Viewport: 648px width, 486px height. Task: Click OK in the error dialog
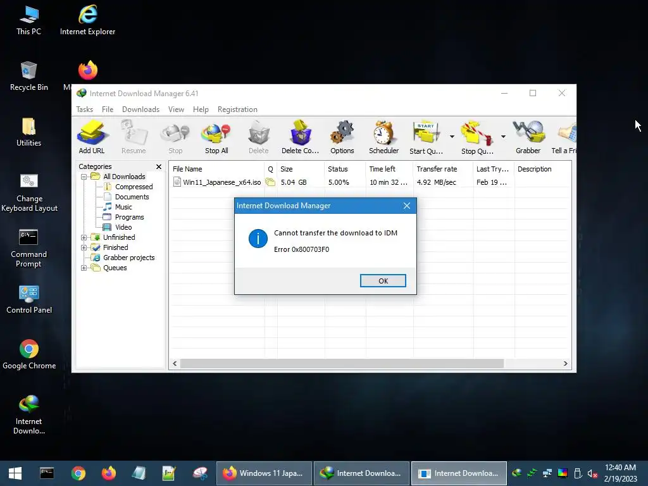(383, 280)
